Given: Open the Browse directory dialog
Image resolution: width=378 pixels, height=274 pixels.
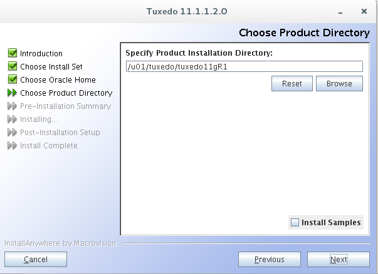Looking at the screenshot, I should coord(339,84).
